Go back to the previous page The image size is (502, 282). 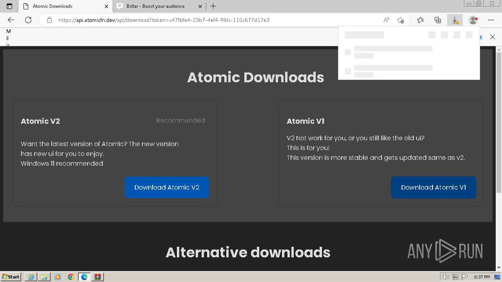click(11, 20)
